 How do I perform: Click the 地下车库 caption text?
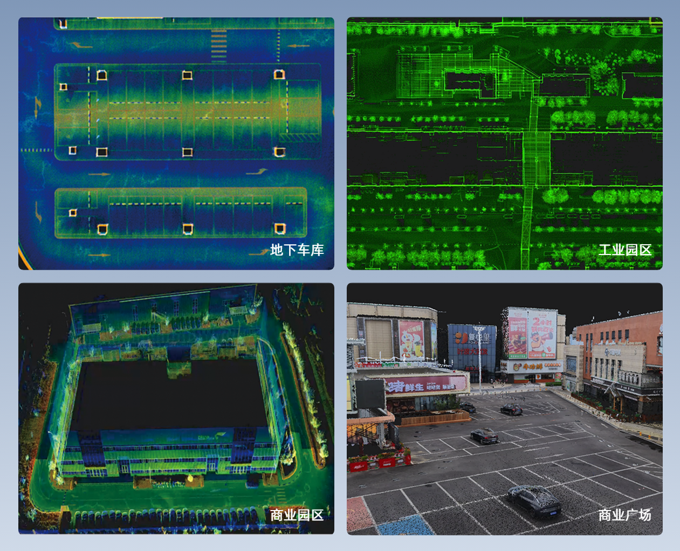click(x=297, y=250)
